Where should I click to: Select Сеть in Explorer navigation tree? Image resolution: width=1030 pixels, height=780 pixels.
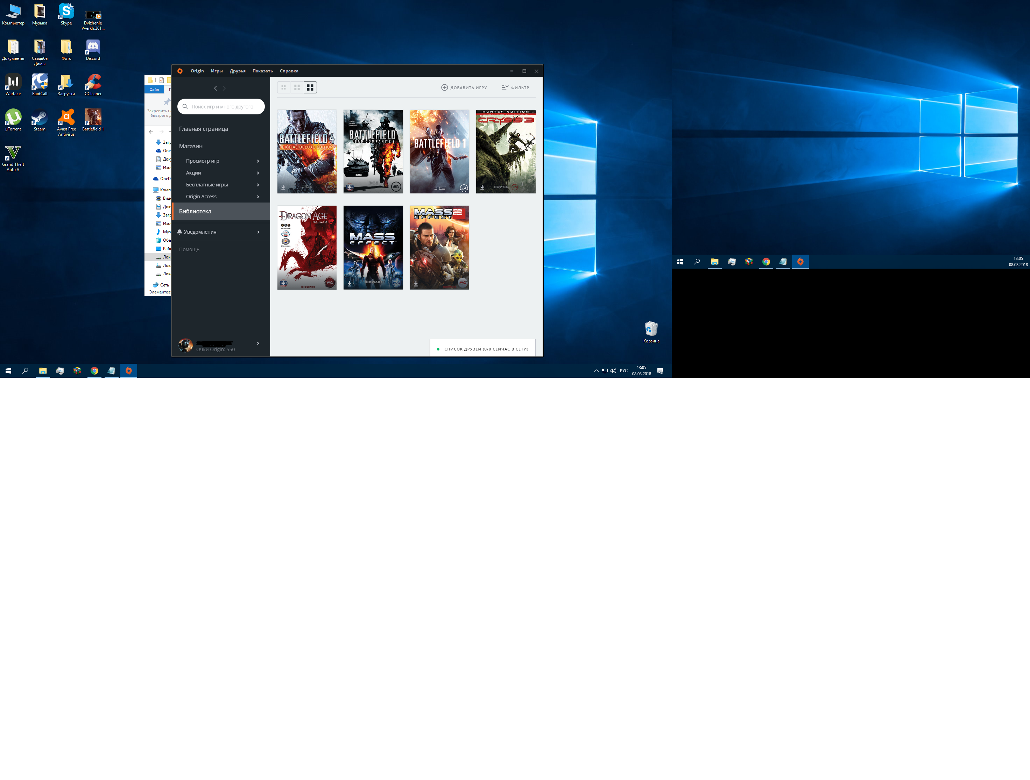161,285
